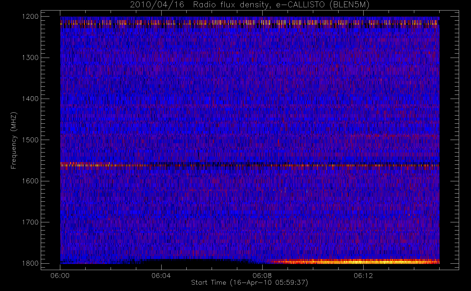Select the 1300 frequency axis label
The height and width of the screenshot is (291, 471).
pos(30,58)
